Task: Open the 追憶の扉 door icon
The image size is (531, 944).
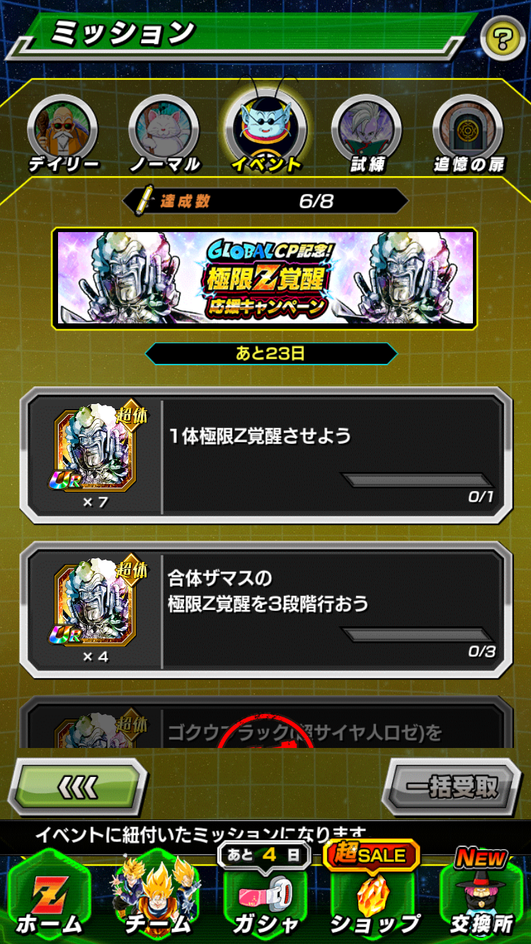Action: [x=468, y=134]
